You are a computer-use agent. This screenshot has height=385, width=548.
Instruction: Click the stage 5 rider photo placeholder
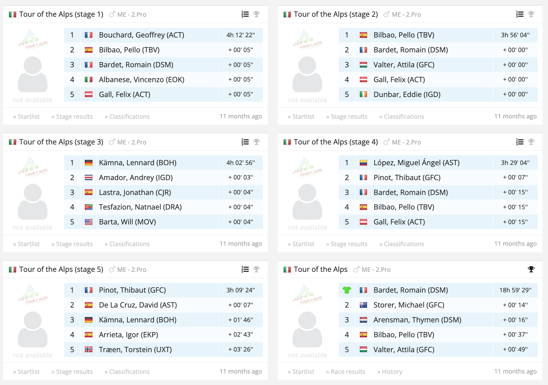click(x=33, y=329)
